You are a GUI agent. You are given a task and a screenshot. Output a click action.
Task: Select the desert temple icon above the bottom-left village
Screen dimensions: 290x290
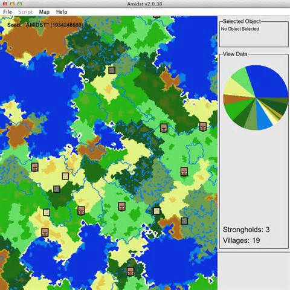coord(47,212)
